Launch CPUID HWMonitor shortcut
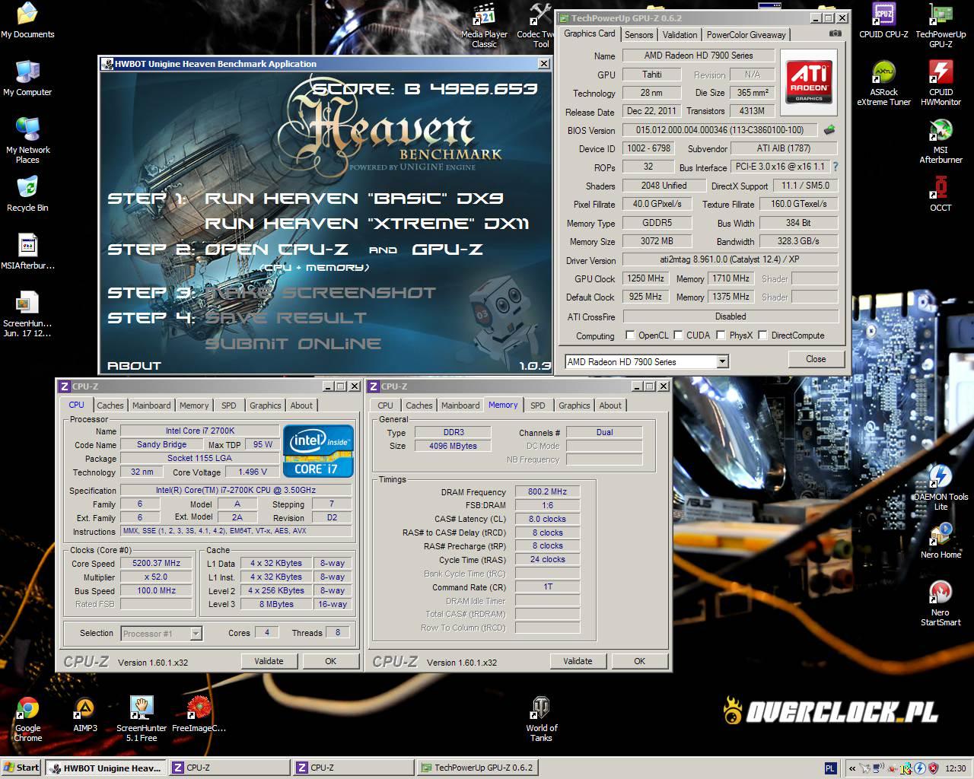The image size is (974, 779). click(x=941, y=84)
